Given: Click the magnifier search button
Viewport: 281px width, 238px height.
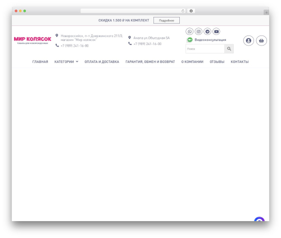Looking at the screenshot, I should [x=229, y=49].
